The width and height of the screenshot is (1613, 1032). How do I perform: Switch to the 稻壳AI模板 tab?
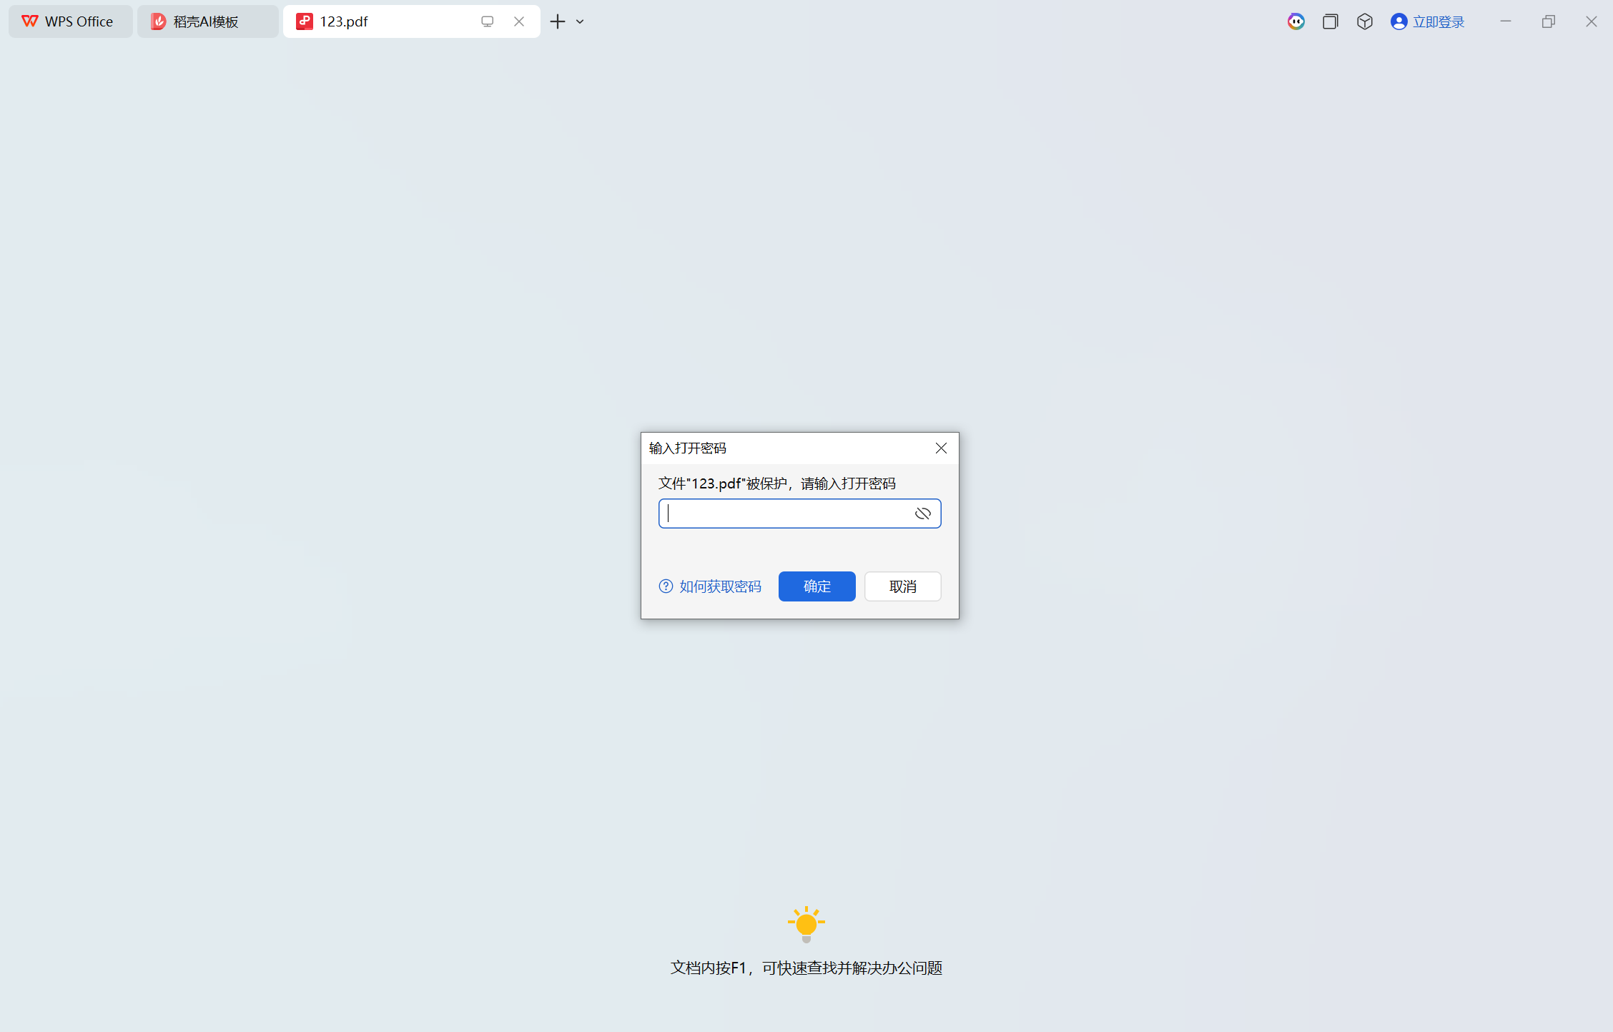point(207,21)
